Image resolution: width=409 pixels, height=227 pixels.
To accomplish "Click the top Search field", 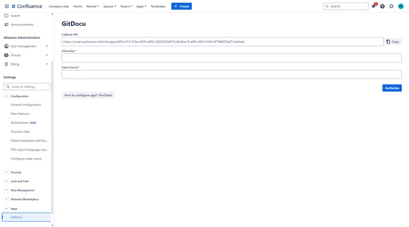I will coord(346,6).
